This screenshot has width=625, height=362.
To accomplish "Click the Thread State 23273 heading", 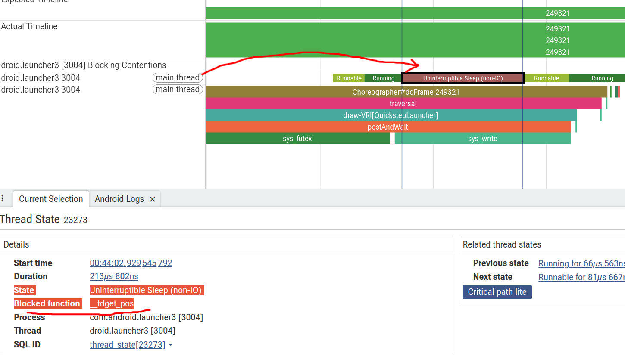I will [x=44, y=219].
